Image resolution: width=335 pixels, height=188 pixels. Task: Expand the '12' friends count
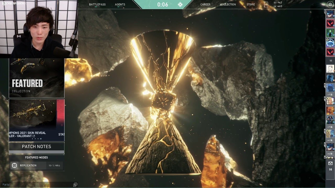pyautogui.click(x=331, y=61)
